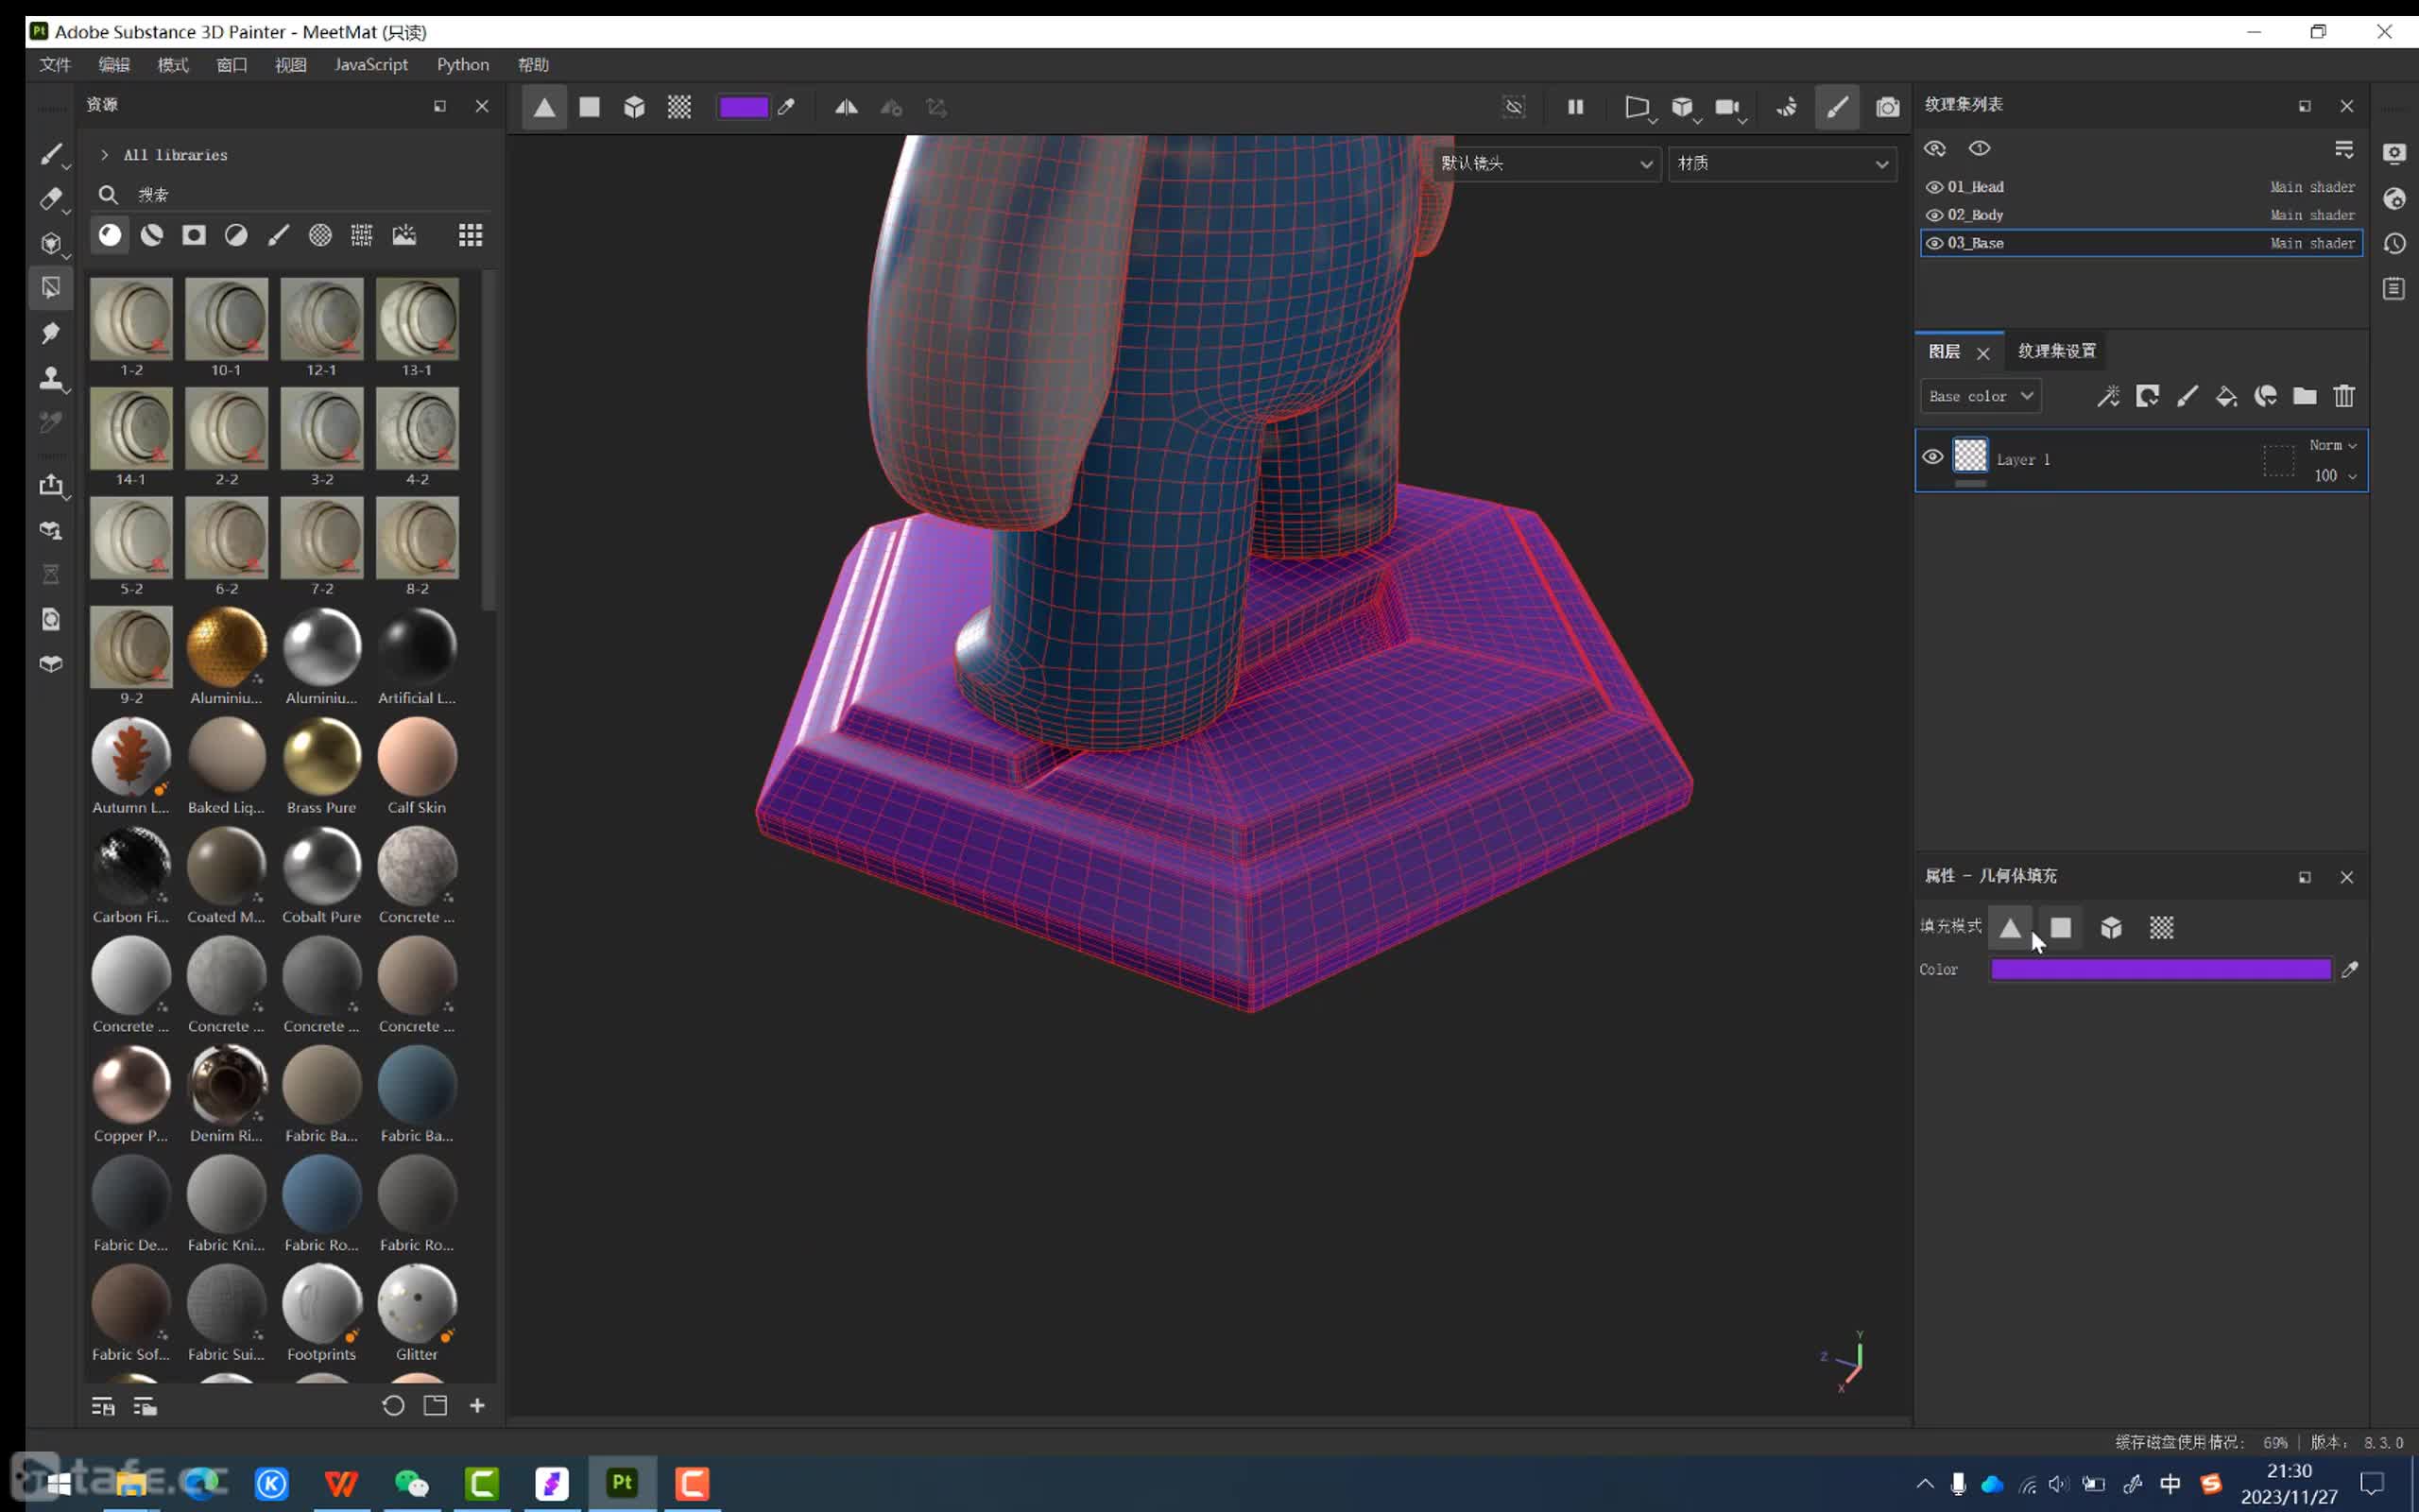Select Mesh fill mode in properties panel

(x=2111, y=928)
